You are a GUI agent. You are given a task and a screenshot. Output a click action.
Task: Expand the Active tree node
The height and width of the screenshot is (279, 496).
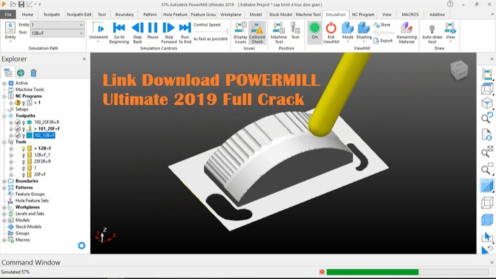[x=4, y=83]
